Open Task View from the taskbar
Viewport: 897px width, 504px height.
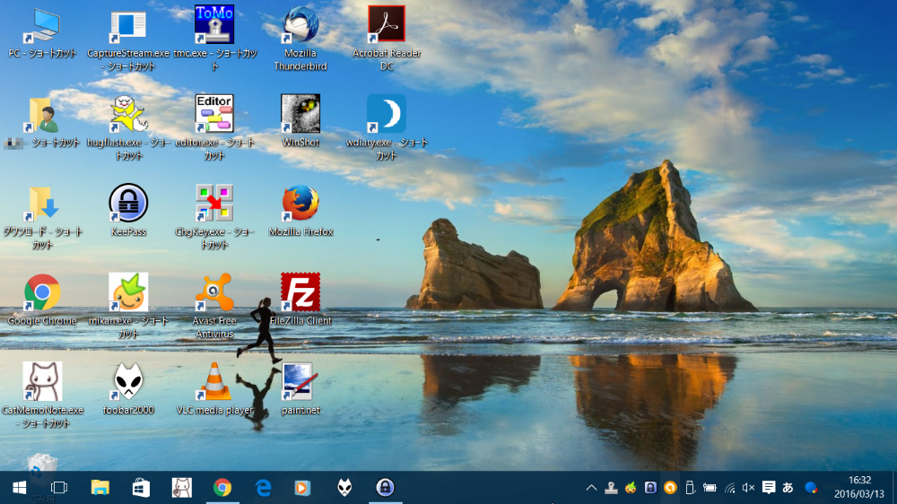coord(59,488)
